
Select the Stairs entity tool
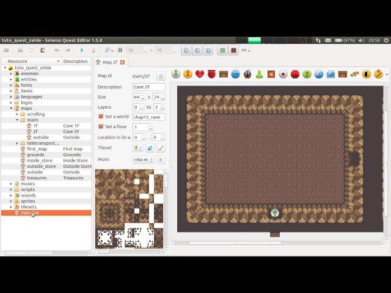pos(378,74)
